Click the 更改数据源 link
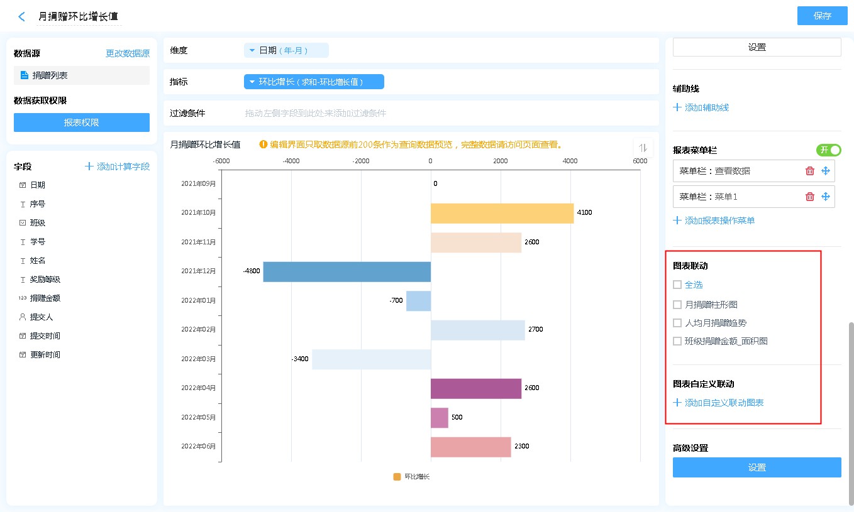 point(128,54)
